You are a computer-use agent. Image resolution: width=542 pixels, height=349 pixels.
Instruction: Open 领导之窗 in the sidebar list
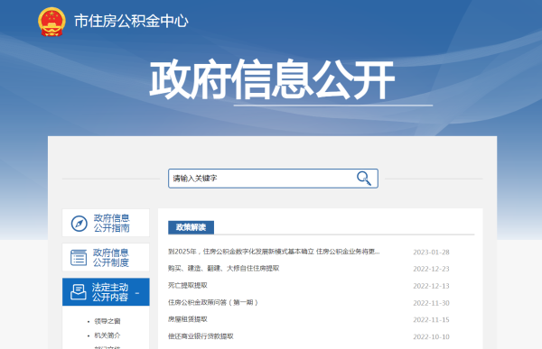click(x=107, y=321)
